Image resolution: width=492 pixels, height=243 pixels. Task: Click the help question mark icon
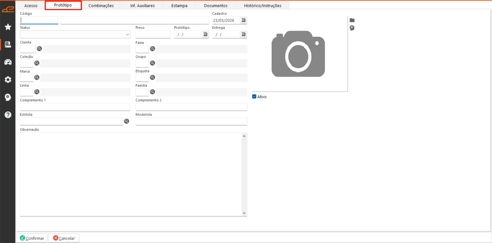point(8,115)
